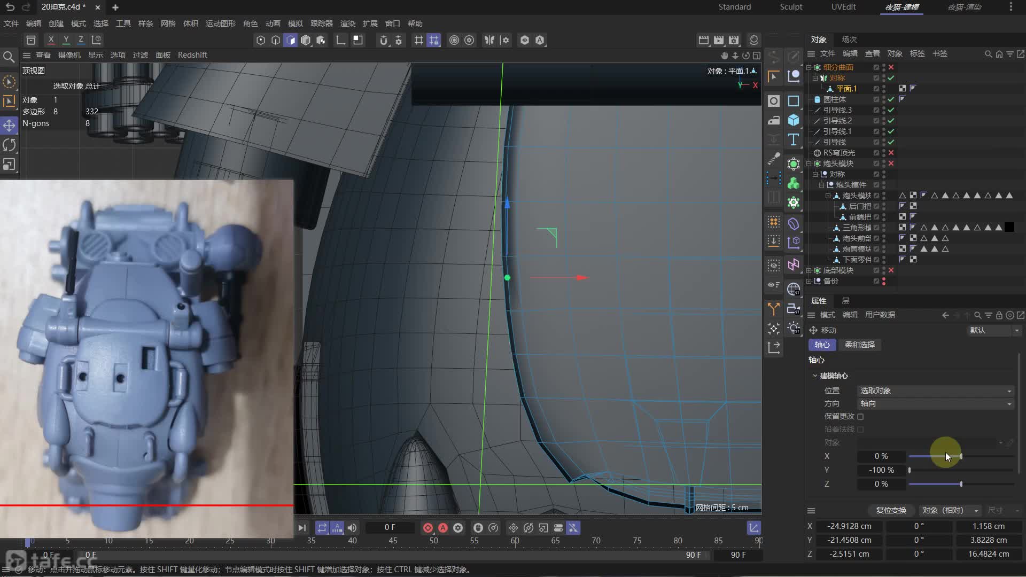Click the record keyframe red icon
Image resolution: width=1026 pixels, height=577 pixels.
[x=428, y=528]
